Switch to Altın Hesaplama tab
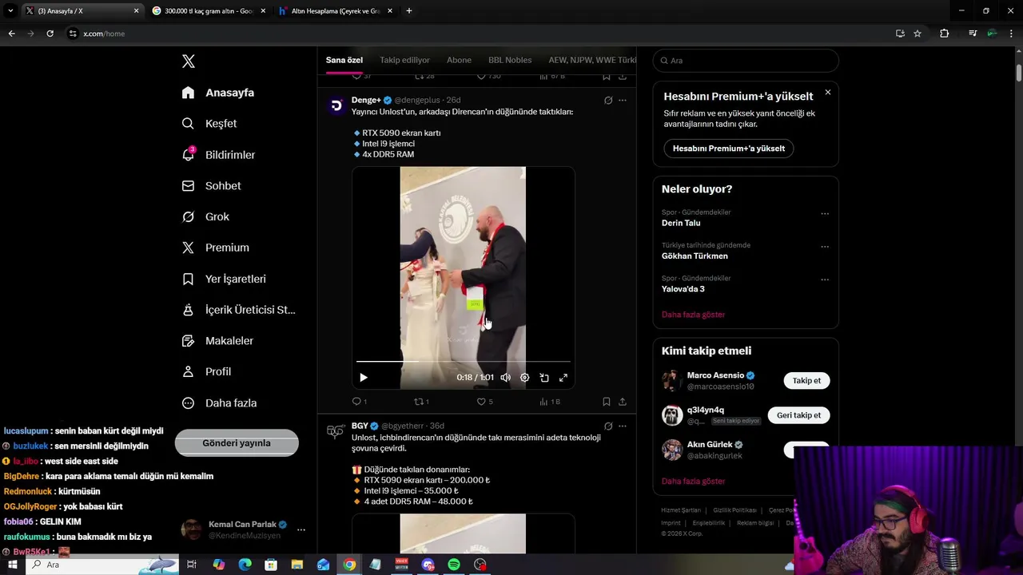 (x=336, y=11)
